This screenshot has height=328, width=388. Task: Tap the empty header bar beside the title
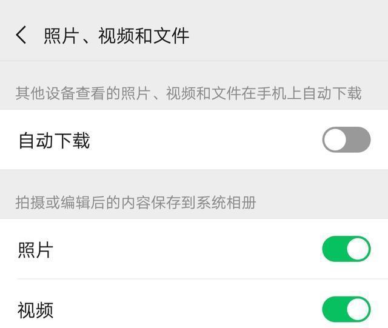(x=287, y=35)
